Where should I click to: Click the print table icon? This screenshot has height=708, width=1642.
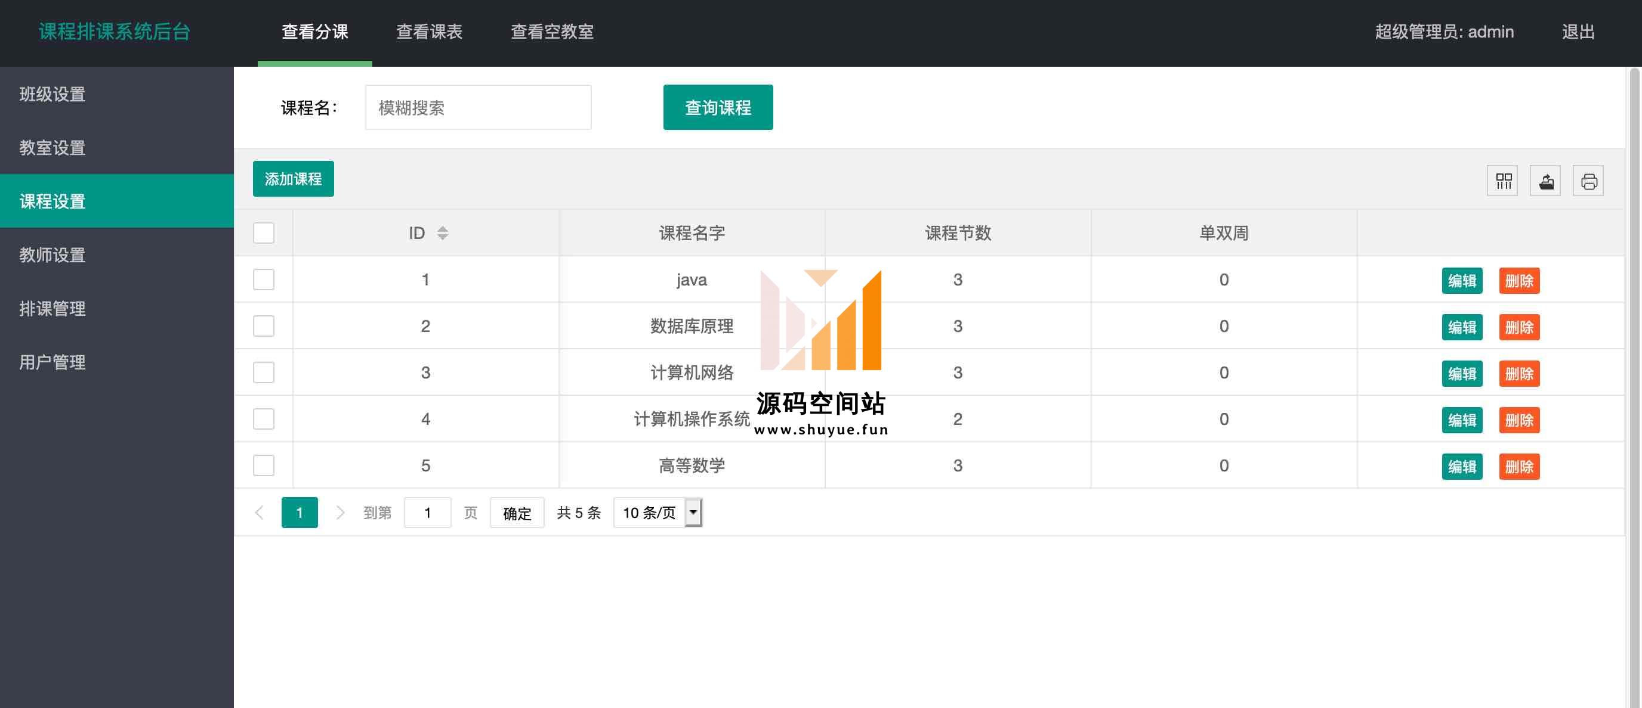pos(1588,181)
